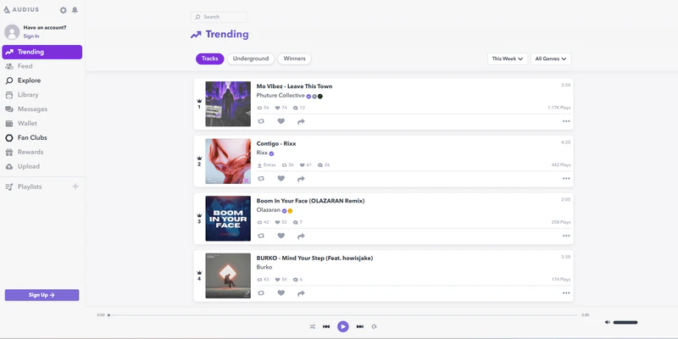
Task: Go to the previous track
Action: click(x=326, y=326)
